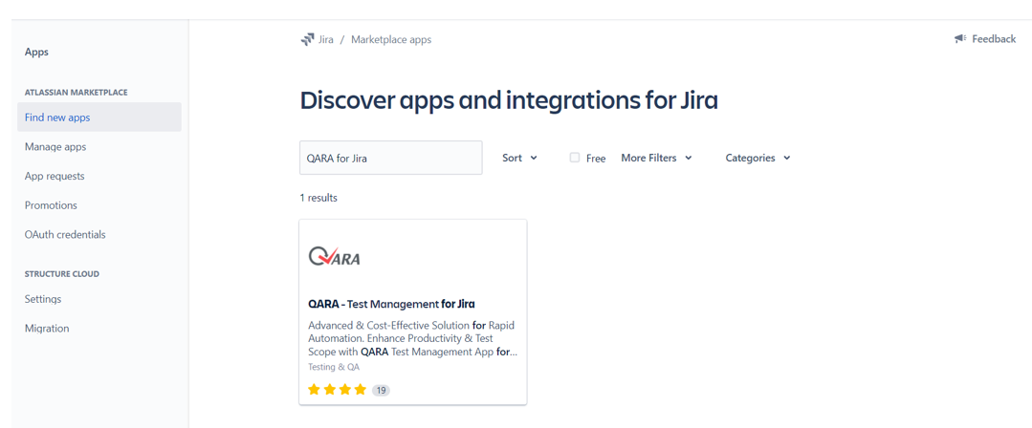Screen dimensions: 1032x428
Task: Go to App requests page
Action: coord(55,176)
